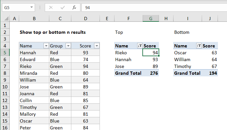Select the title cell 'Show top or bottom n results'
Viewport: 227px width, 130px height.
pos(53,32)
